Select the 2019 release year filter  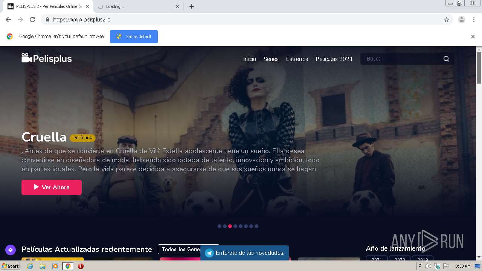click(x=423, y=259)
